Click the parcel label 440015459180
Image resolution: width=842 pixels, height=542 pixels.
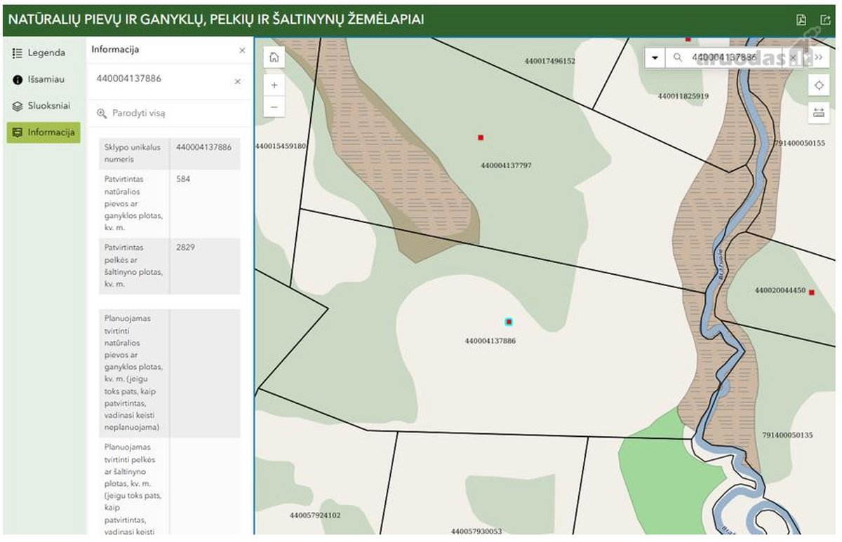pos(281,146)
